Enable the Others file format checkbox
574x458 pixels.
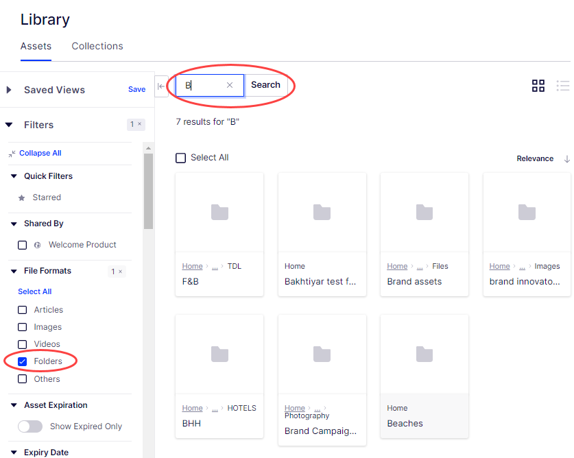23,379
